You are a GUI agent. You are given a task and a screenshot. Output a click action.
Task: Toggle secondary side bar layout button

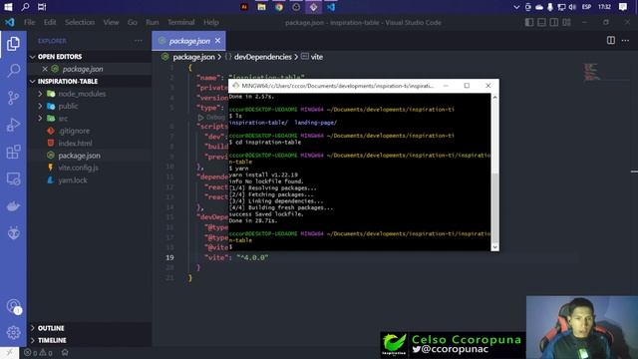point(554,22)
